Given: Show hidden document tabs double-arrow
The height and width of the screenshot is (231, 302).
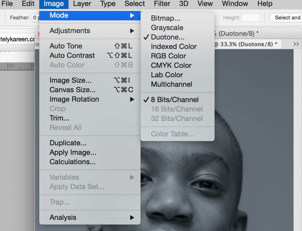Looking at the screenshot, I should [296, 44].
